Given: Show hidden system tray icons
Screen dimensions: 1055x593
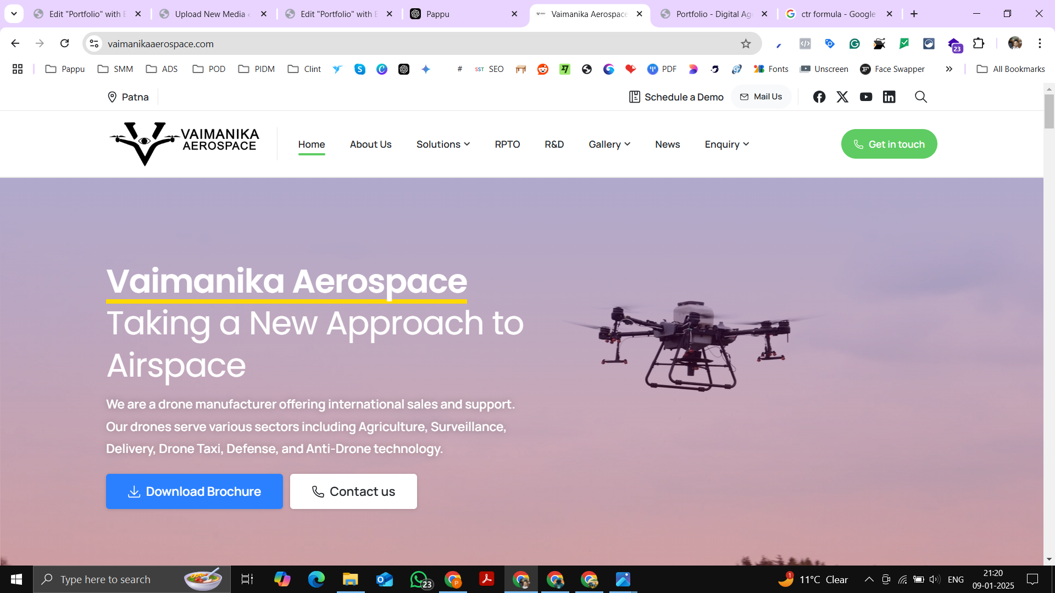Looking at the screenshot, I should pyautogui.click(x=869, y=579).
